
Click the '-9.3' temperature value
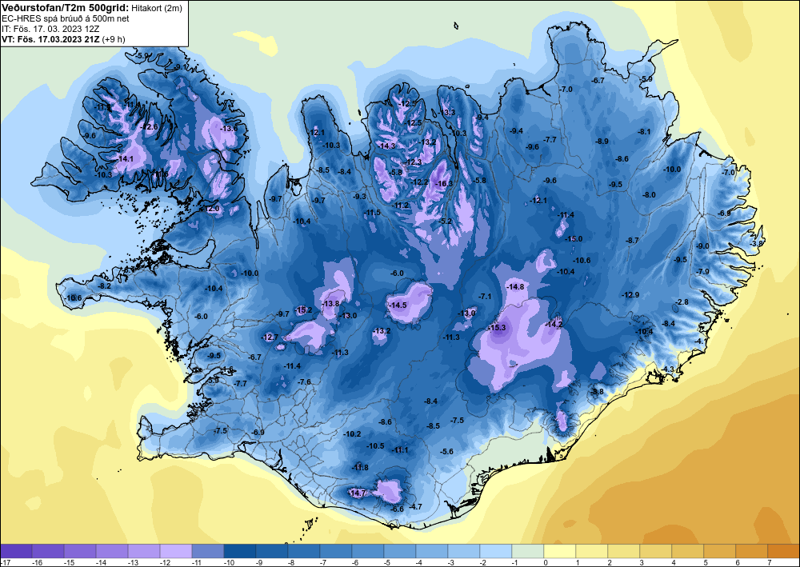point(360,196)
